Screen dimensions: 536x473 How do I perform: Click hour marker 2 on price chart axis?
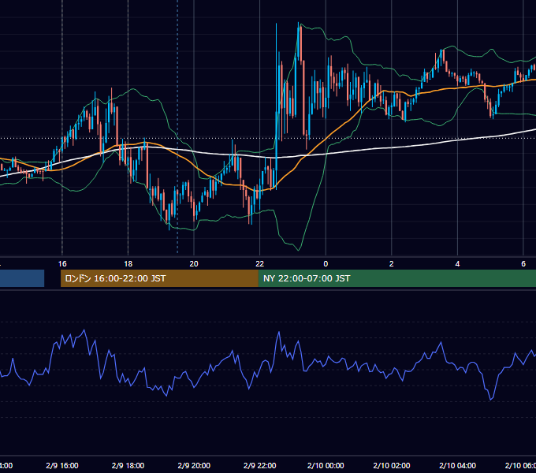(392, 264)
